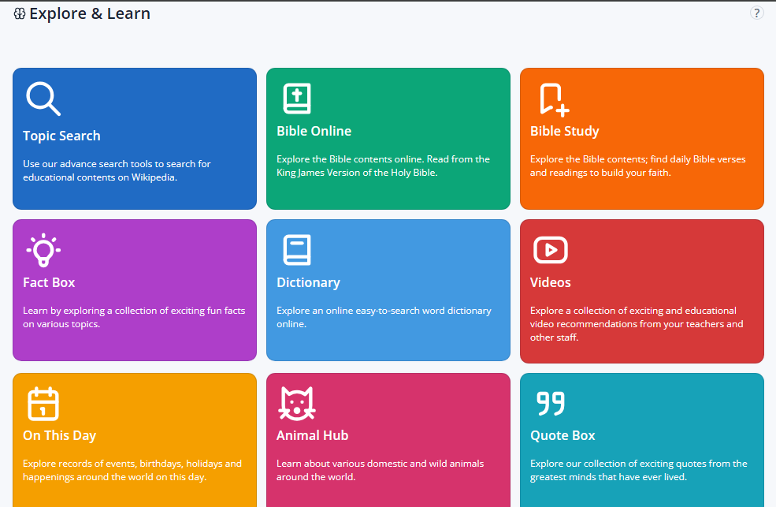
Task: Click the Explore & Learn header icon
Action: click(x=21, y=13)
